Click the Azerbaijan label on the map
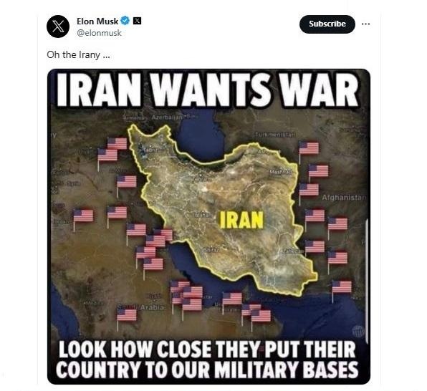427x391 pixels. pos(167,117)
